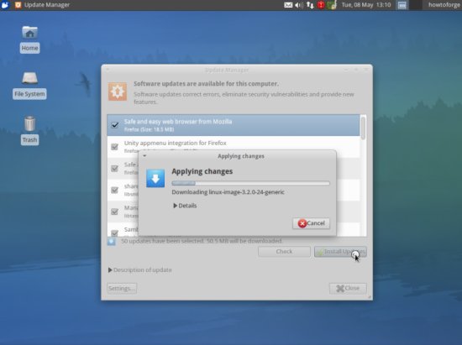Expand Details in Applying changes dialog

pyautogui.click(x=185, y=206)
